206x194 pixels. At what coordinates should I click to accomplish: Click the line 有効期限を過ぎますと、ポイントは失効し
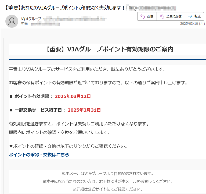click(79, 124)
